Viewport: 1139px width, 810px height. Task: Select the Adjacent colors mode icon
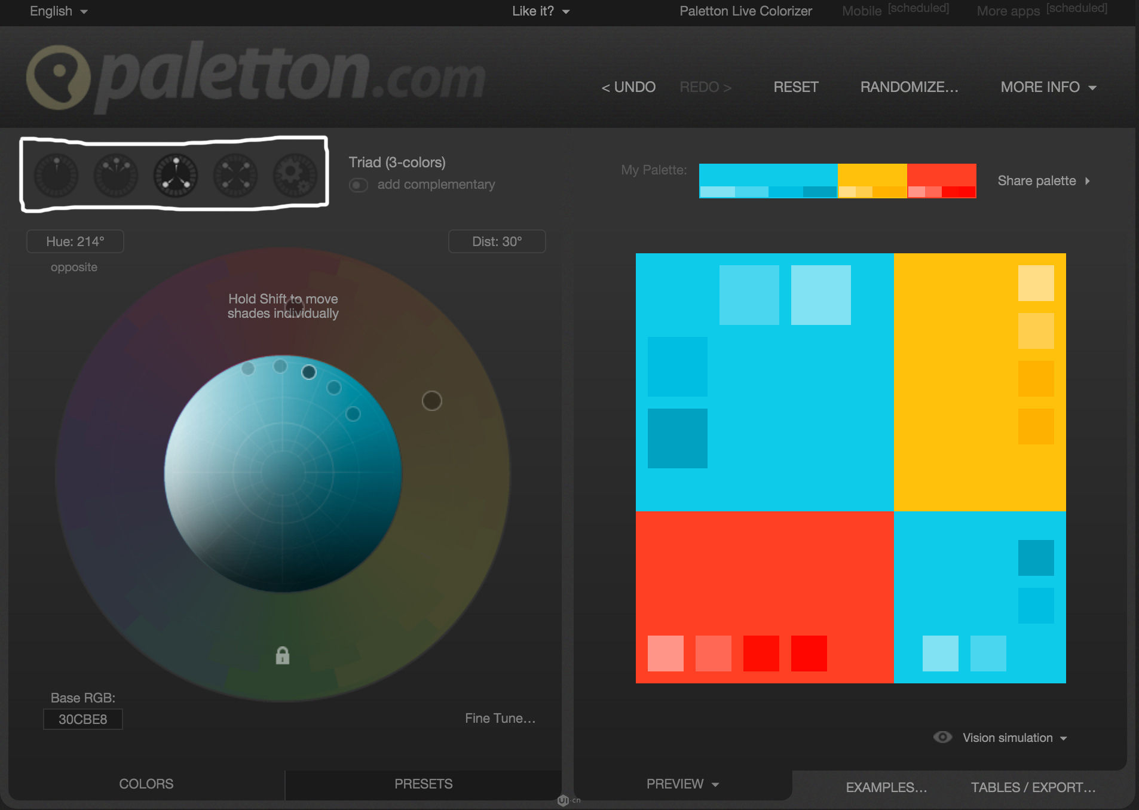(116, 176)
